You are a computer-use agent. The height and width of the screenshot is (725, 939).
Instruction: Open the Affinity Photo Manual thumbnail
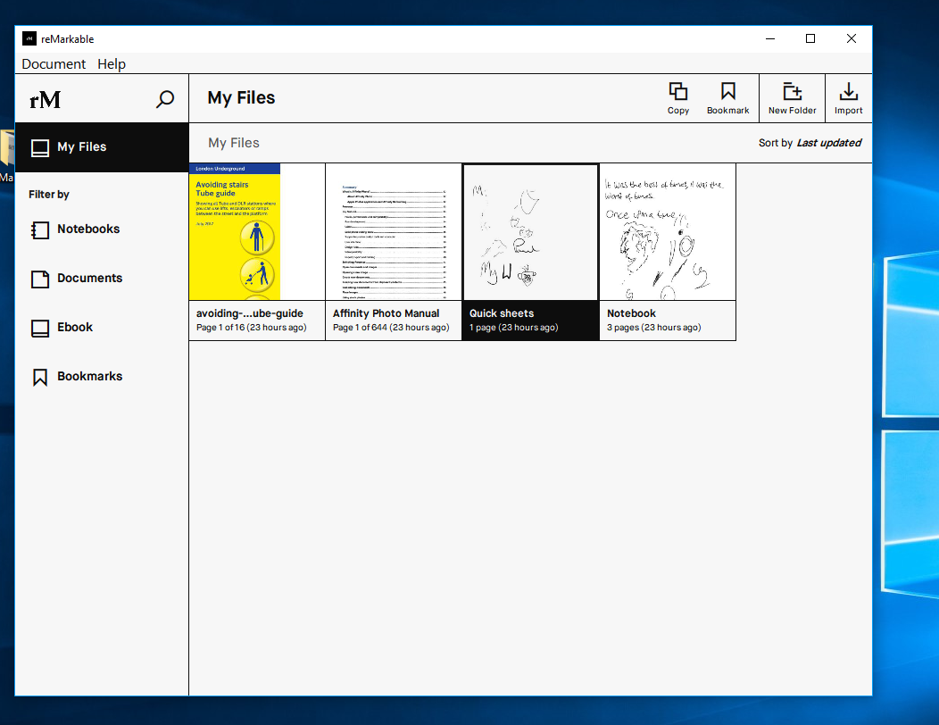394,232
